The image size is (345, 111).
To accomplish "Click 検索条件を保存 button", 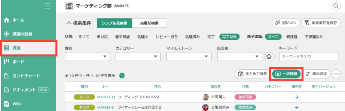I will 321,23.
